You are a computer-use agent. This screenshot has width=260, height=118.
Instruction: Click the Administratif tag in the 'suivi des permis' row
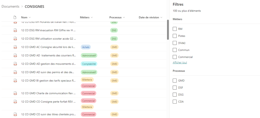click(x=89, y=72)
